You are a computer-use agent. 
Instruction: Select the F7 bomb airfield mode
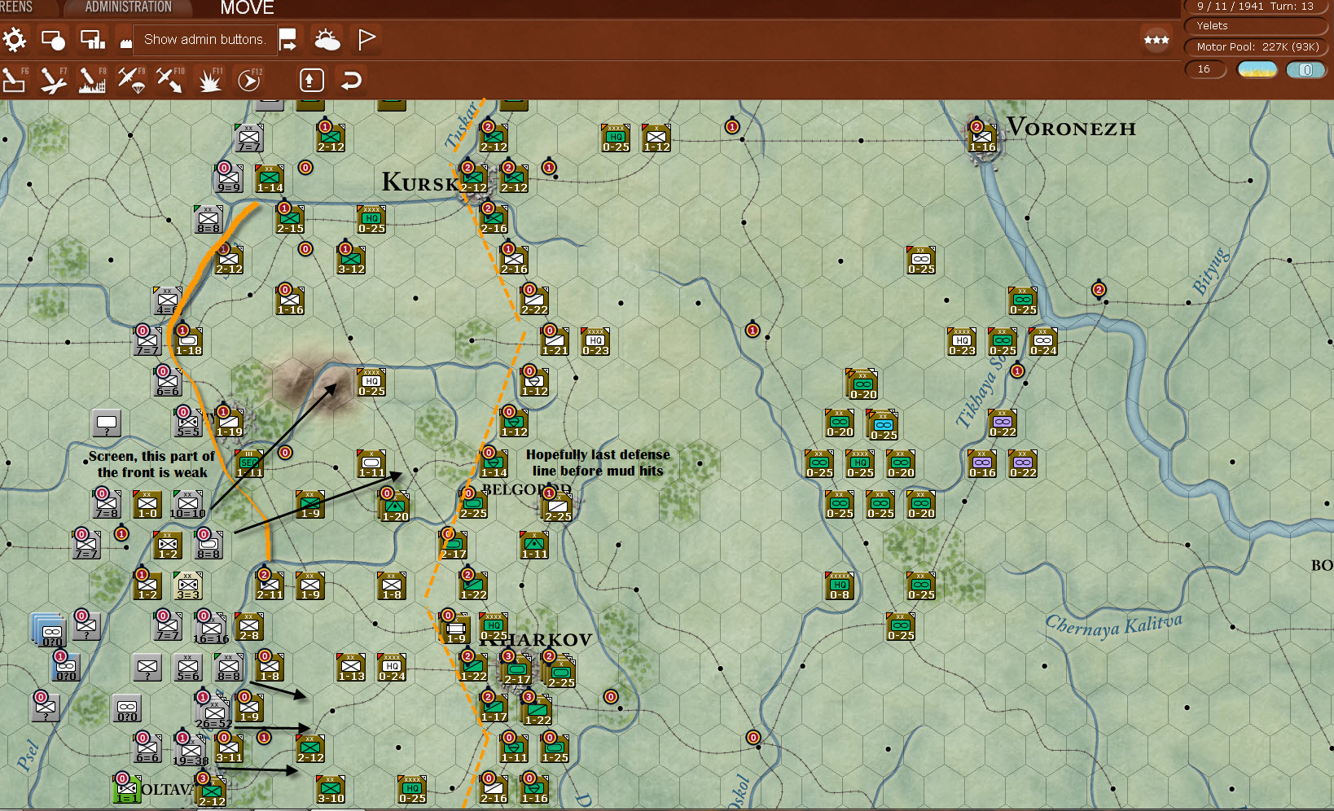(x=54, y=80)
